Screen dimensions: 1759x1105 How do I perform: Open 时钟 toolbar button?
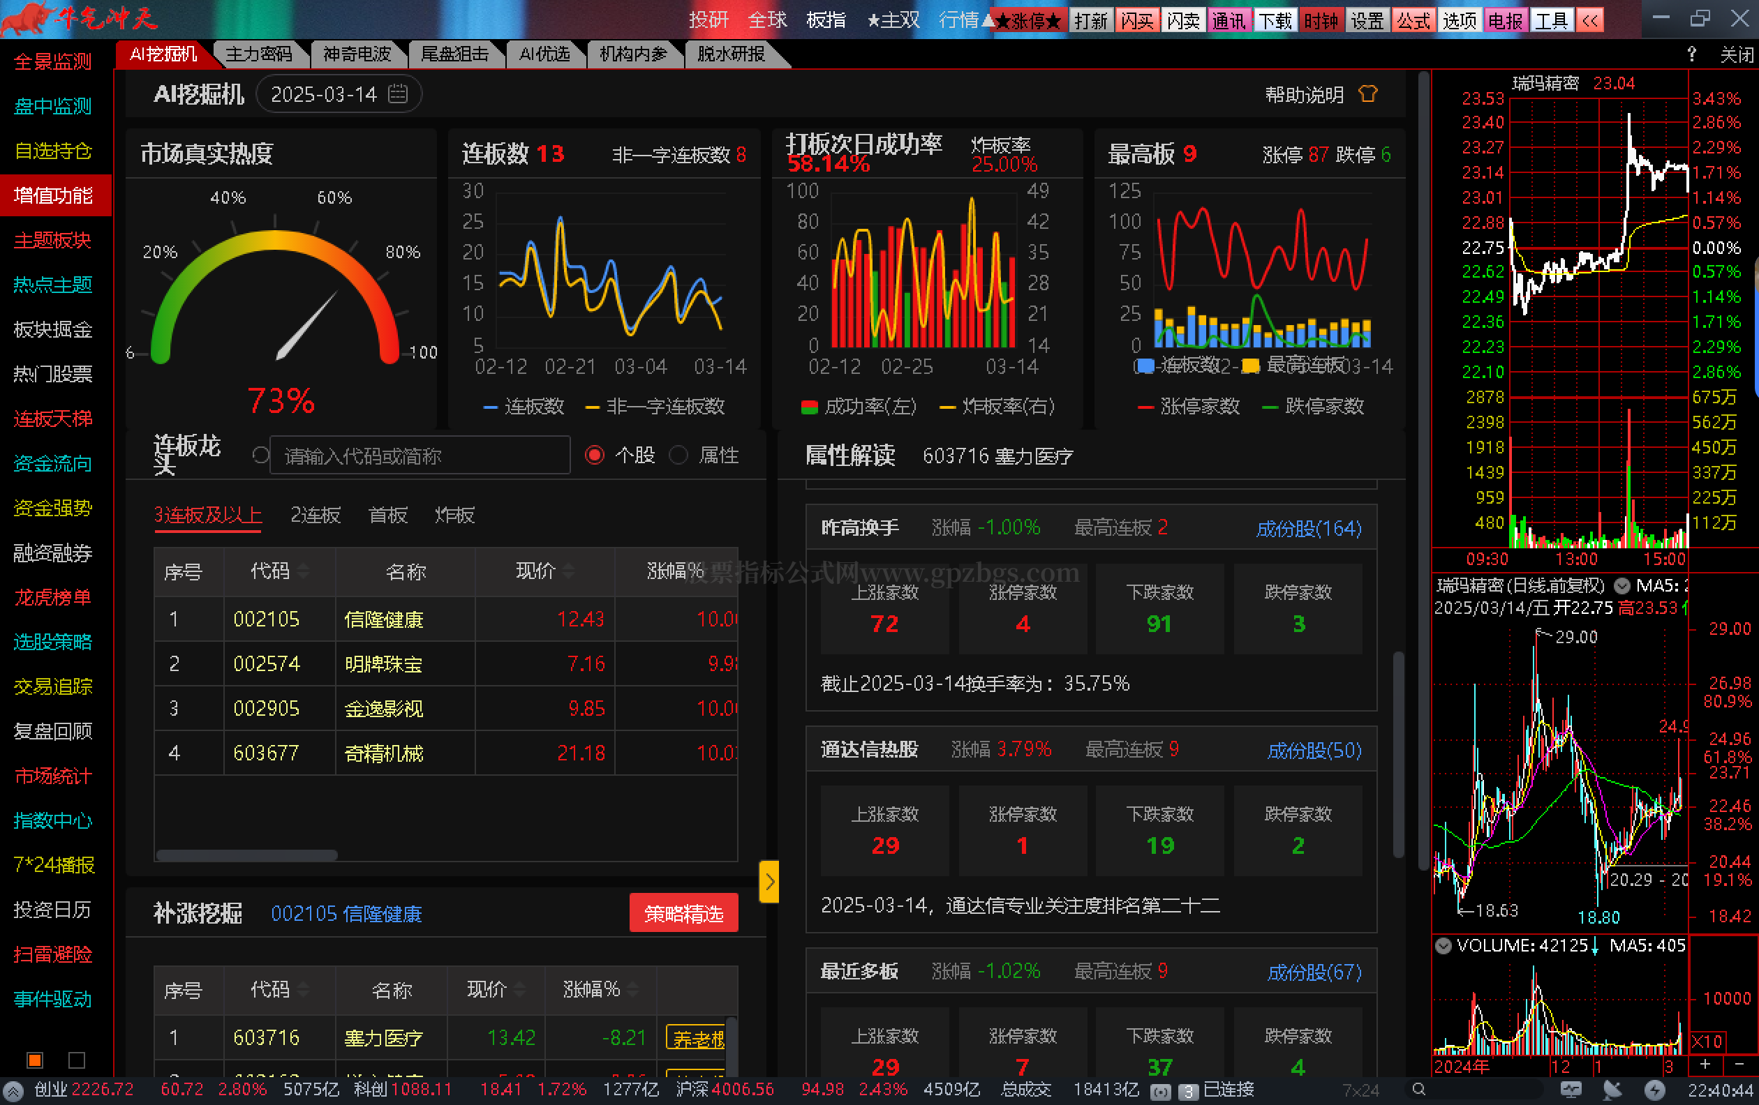tap(1321, 20)
